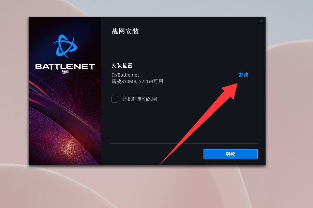Click the BATTLE.NET wordmark text
The height and width of the screenshot is (208, 313).
tap(65, 67)
